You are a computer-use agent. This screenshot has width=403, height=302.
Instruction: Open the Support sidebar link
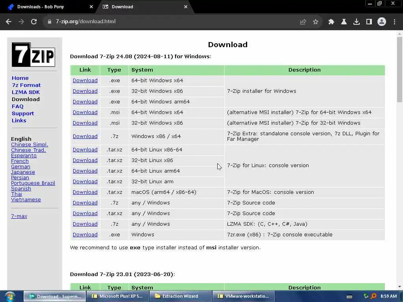click(x=23, y=114)
